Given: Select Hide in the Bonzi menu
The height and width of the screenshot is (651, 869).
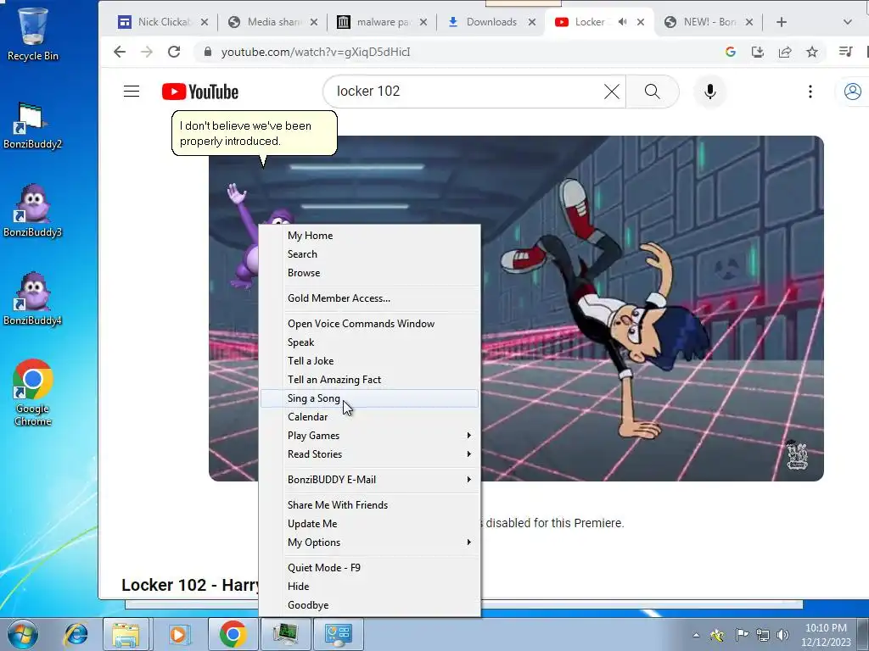Looking at the screenshot, I should click(369, 587).
